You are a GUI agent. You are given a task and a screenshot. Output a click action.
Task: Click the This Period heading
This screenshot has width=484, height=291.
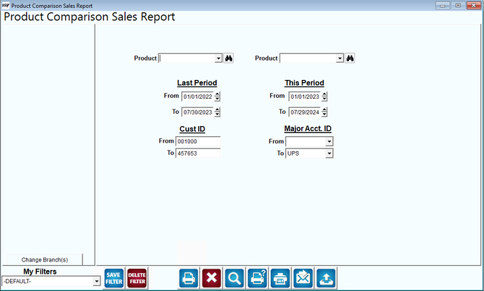pos(304,83)
